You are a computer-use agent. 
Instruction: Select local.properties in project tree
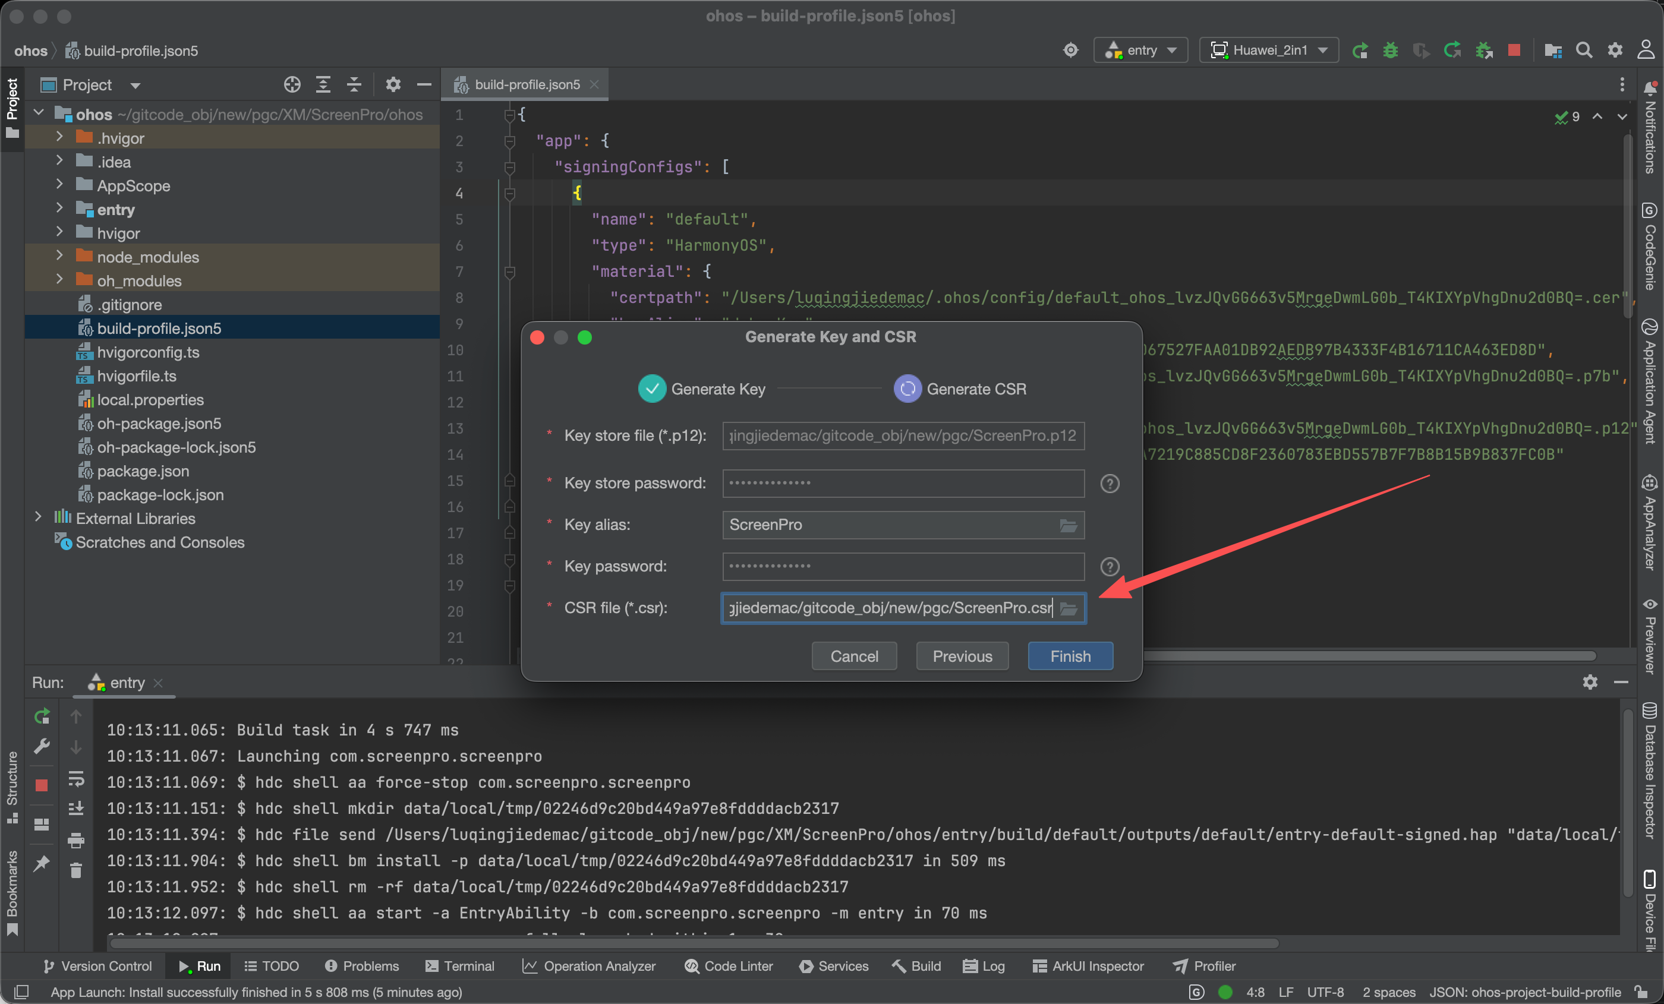point(150,400)
